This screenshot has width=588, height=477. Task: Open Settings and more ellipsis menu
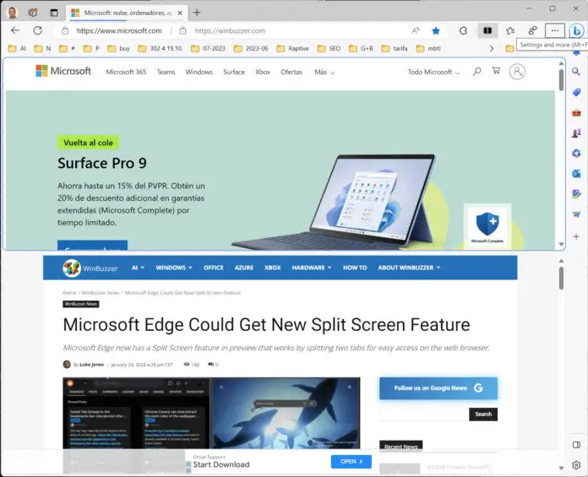click(x=555, y=30)
